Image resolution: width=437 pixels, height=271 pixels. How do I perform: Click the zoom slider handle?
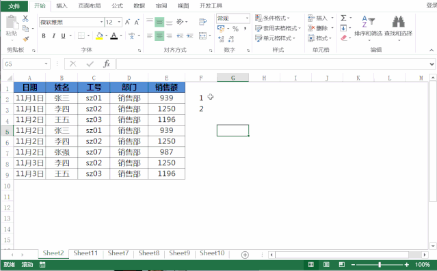380,265
